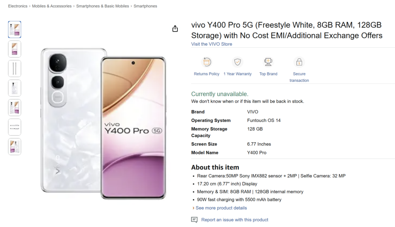Screen dimensions: 395x227
Task: Expand See more product details
Action: (x=221, y=208)
